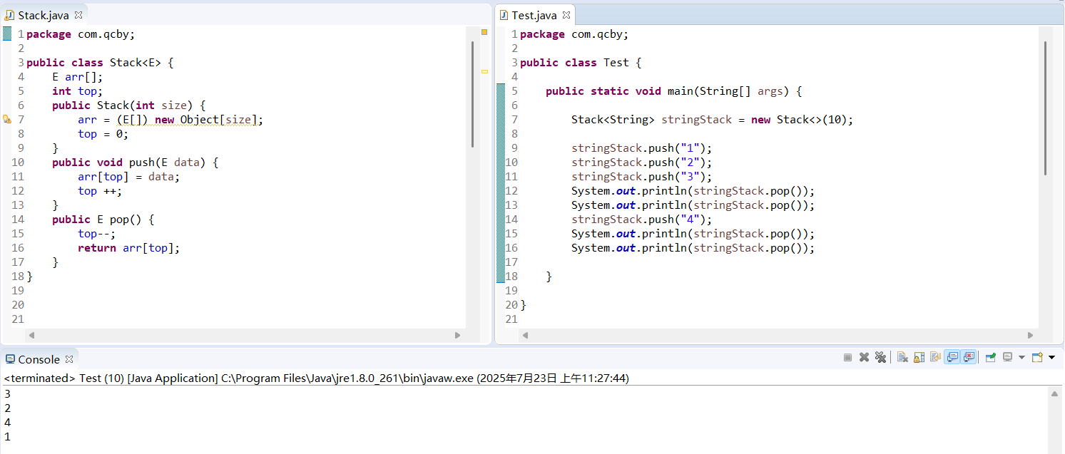Clear the console output
Image resolution: width=1065 pixels, height=454 pixels.
click(x=902, y=357)
